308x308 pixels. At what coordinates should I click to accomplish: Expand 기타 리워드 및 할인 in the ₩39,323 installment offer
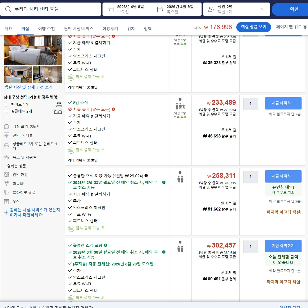pos(83,87)
